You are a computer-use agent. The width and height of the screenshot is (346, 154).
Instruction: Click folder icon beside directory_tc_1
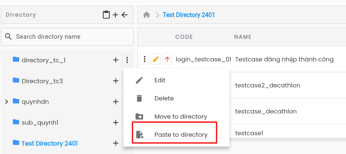click(16, 59)
